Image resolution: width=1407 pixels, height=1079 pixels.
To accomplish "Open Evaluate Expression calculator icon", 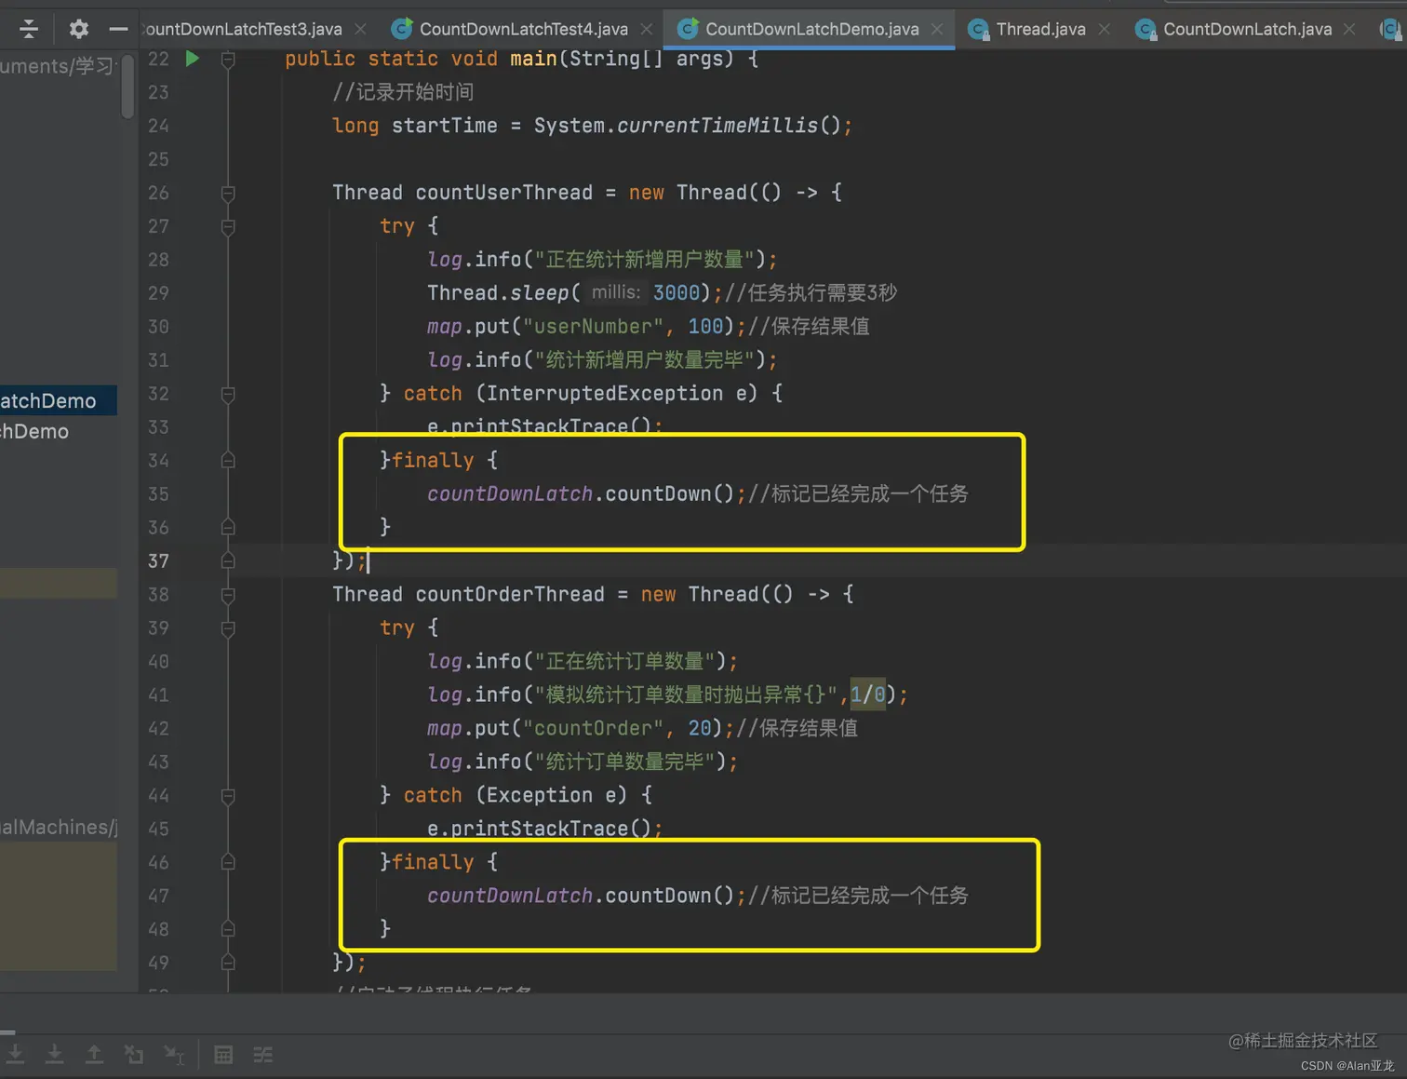I will point(223,1054).
